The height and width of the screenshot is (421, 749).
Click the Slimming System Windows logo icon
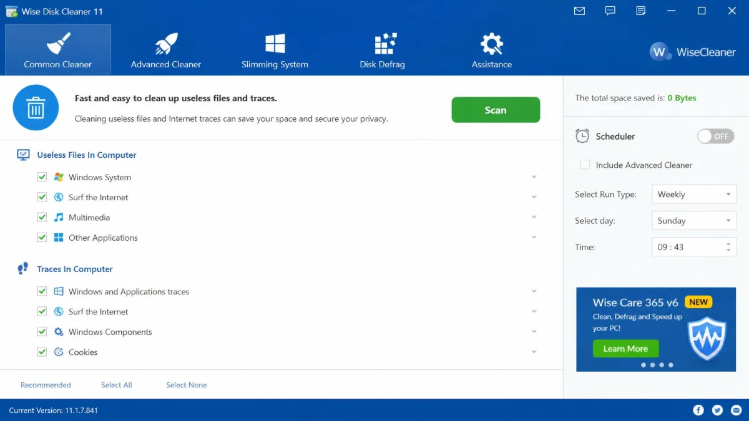coord(275,44)
